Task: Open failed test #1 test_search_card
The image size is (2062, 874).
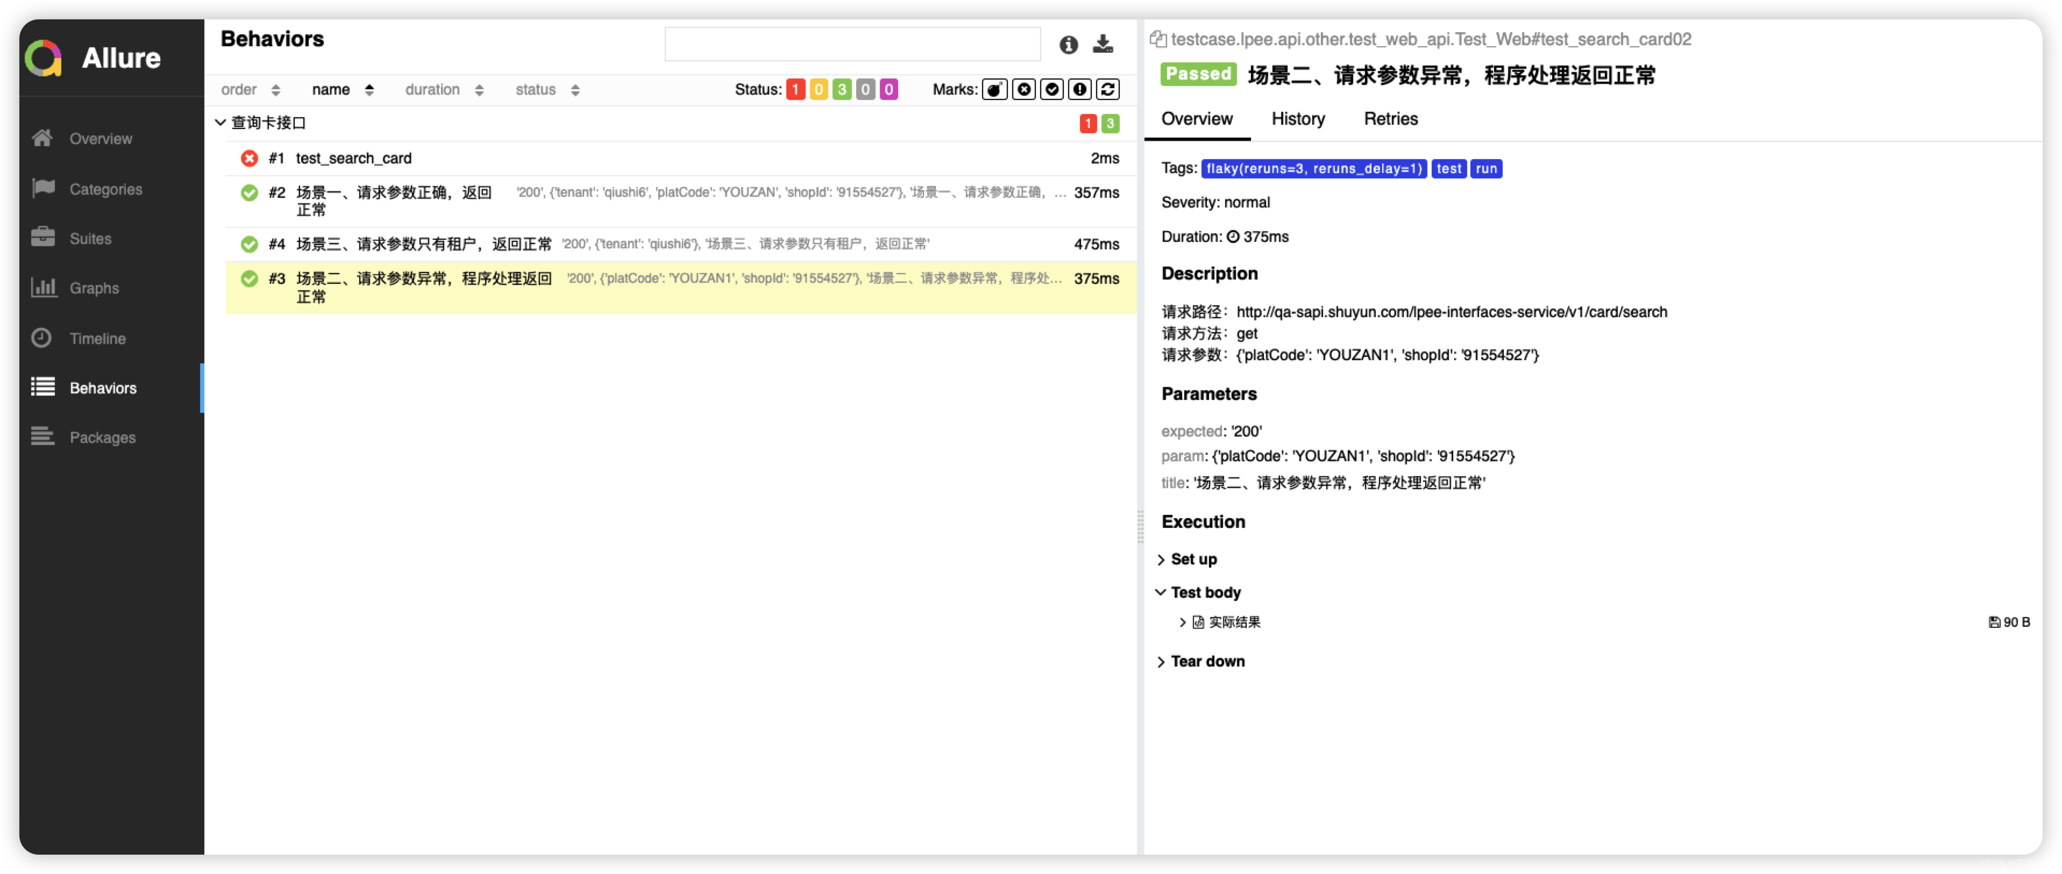Action: tap(353, 159)
